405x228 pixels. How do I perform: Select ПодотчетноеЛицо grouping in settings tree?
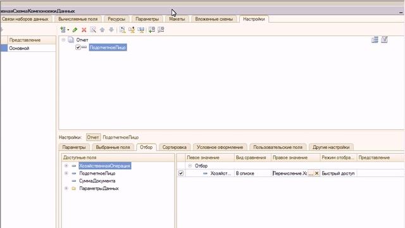pos(108,47)
